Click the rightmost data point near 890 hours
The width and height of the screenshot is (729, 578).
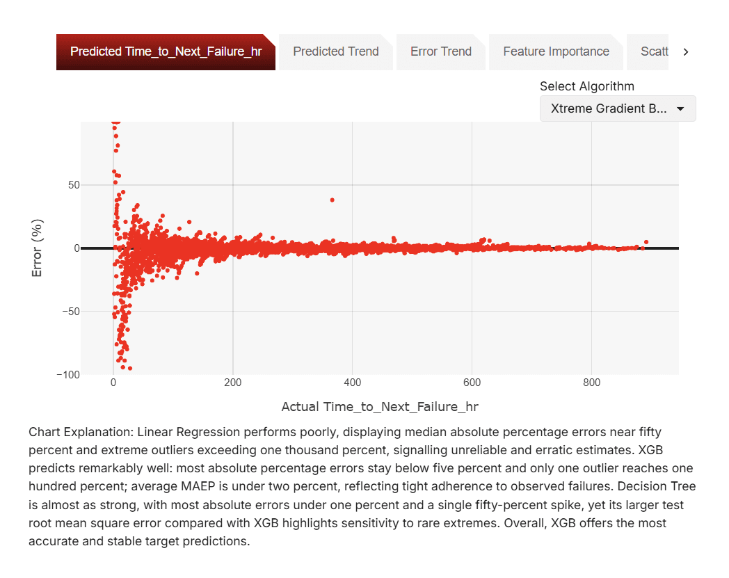[x=646, y=242]
